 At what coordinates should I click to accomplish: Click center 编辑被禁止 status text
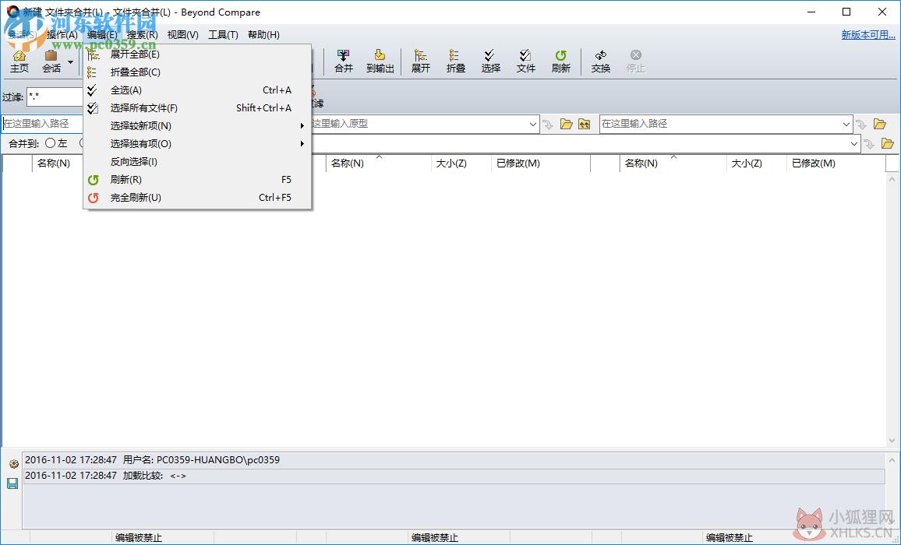tap(434, 538)
